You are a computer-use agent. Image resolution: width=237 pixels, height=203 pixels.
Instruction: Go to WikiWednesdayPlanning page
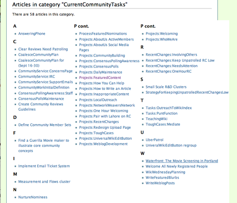click(x=165, y=172)
